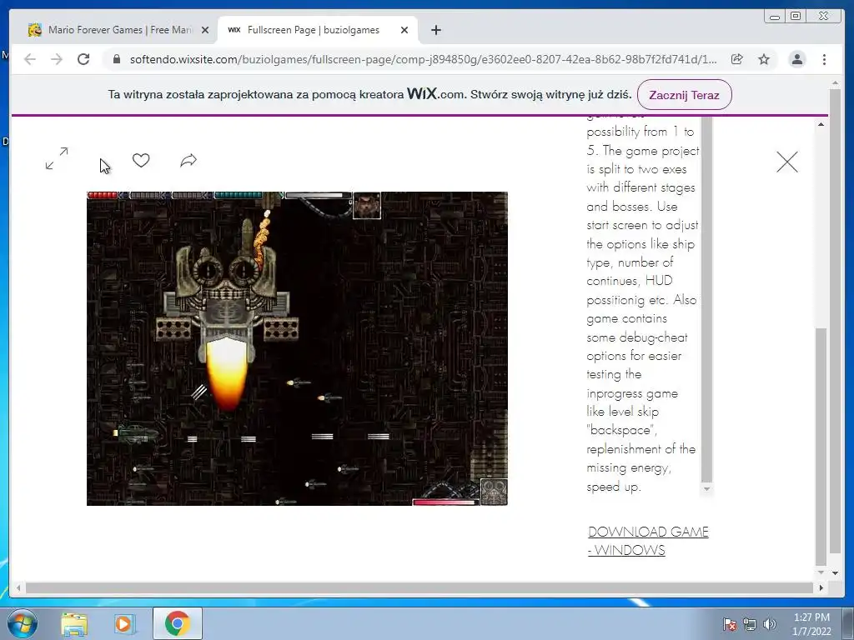
Task: Click the Zacznij Teraz button
Action: pos(684,95)
